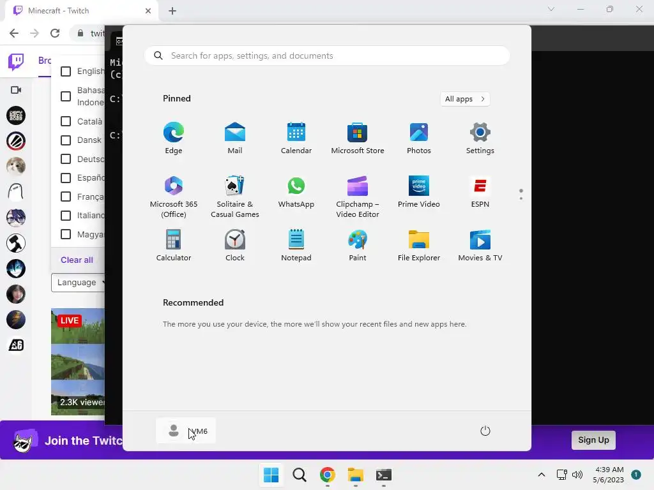Check the Italiano language checkbox
Viewport: 654px width, 490px height.
(66, 216)
